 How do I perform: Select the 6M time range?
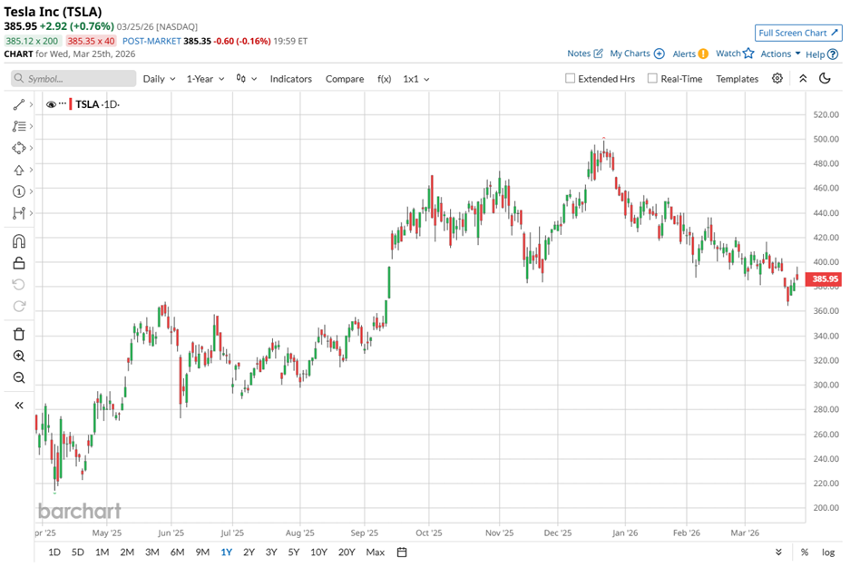[177, 552]
